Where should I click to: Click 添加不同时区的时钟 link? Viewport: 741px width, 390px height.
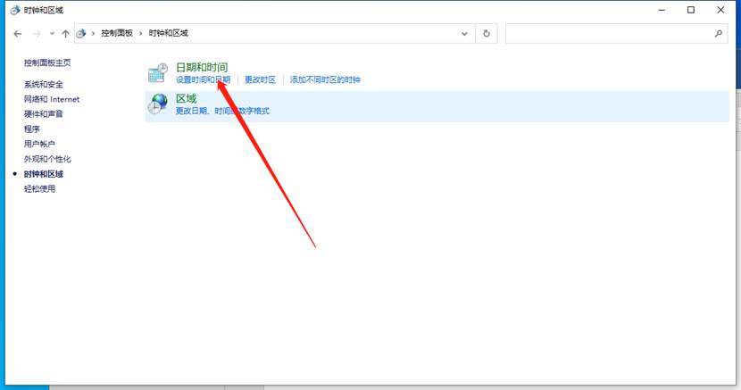(x=325, y=79)
